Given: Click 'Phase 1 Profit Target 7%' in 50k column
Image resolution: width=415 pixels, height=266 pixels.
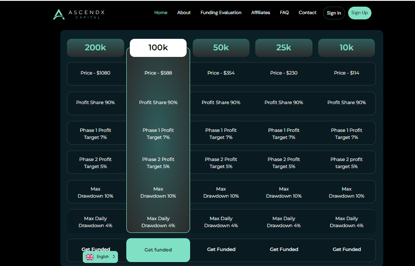Looking at the screenshot, I should click(x=221, y=134).
